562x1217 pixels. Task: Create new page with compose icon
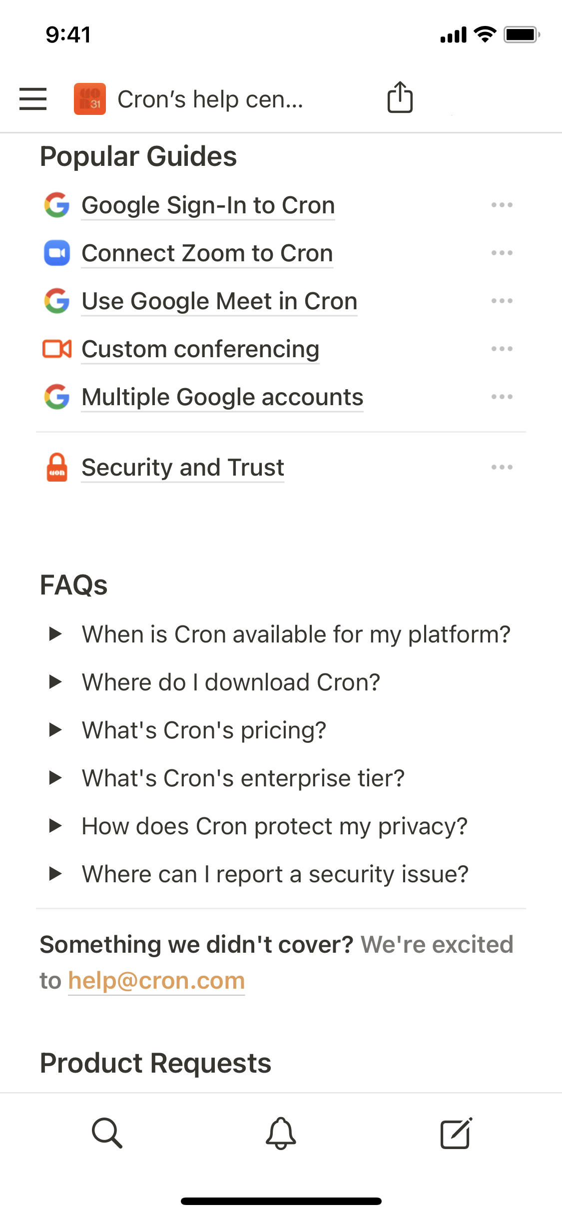tap(456, 1133)
